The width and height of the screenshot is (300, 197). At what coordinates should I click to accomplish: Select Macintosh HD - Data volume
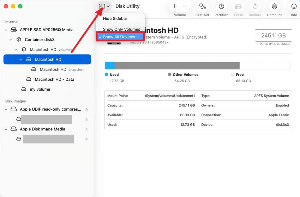(47, 79)
